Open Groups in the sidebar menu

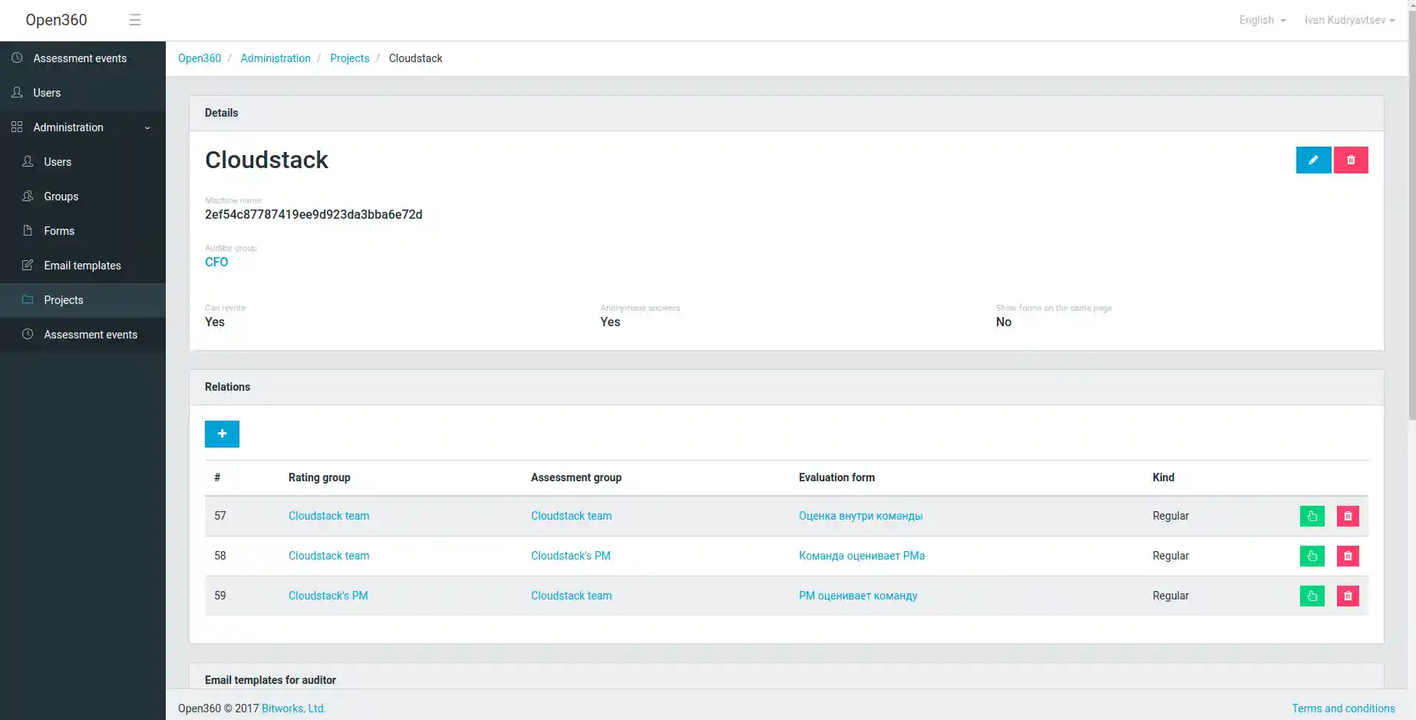[61, 197]
